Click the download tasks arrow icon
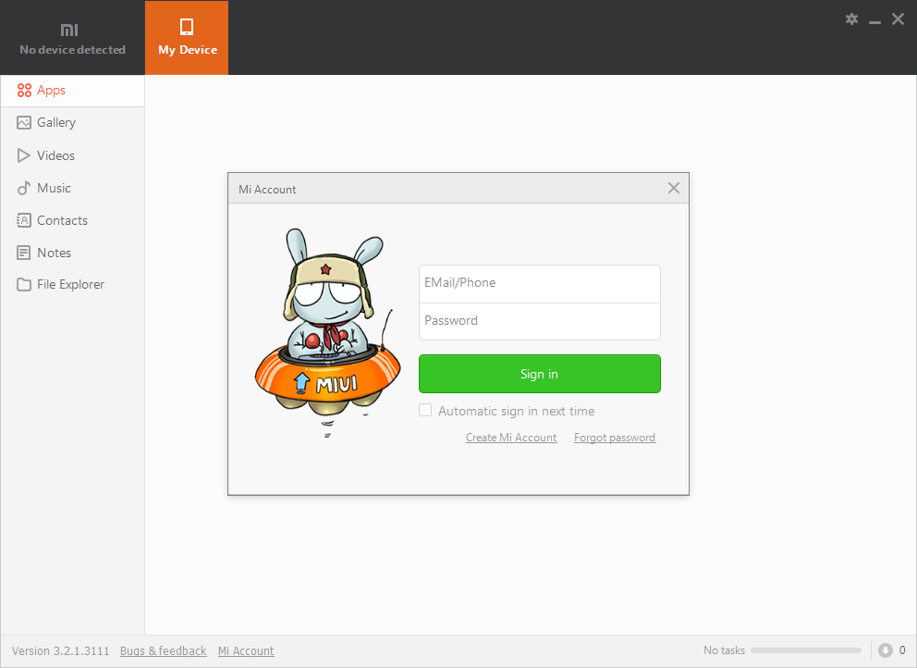917x668 pixels. [x=885, y=650]
